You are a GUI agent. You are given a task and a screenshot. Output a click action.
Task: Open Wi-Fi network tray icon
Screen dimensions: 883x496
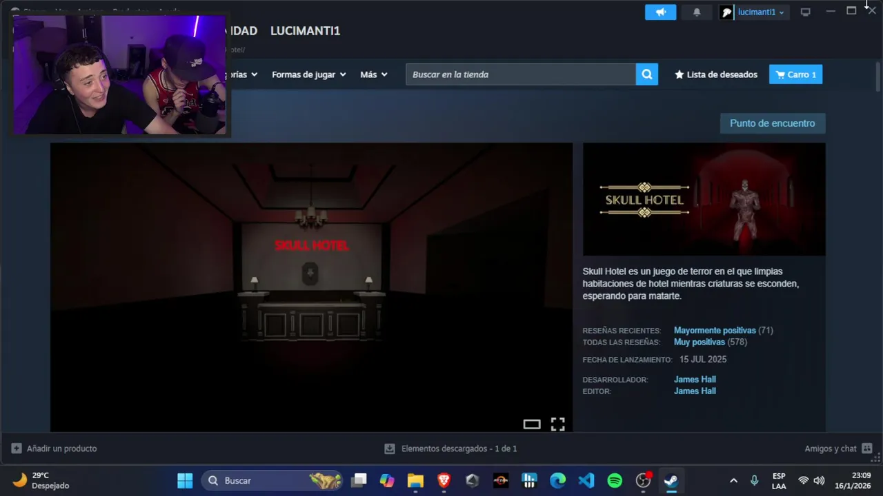803,481
